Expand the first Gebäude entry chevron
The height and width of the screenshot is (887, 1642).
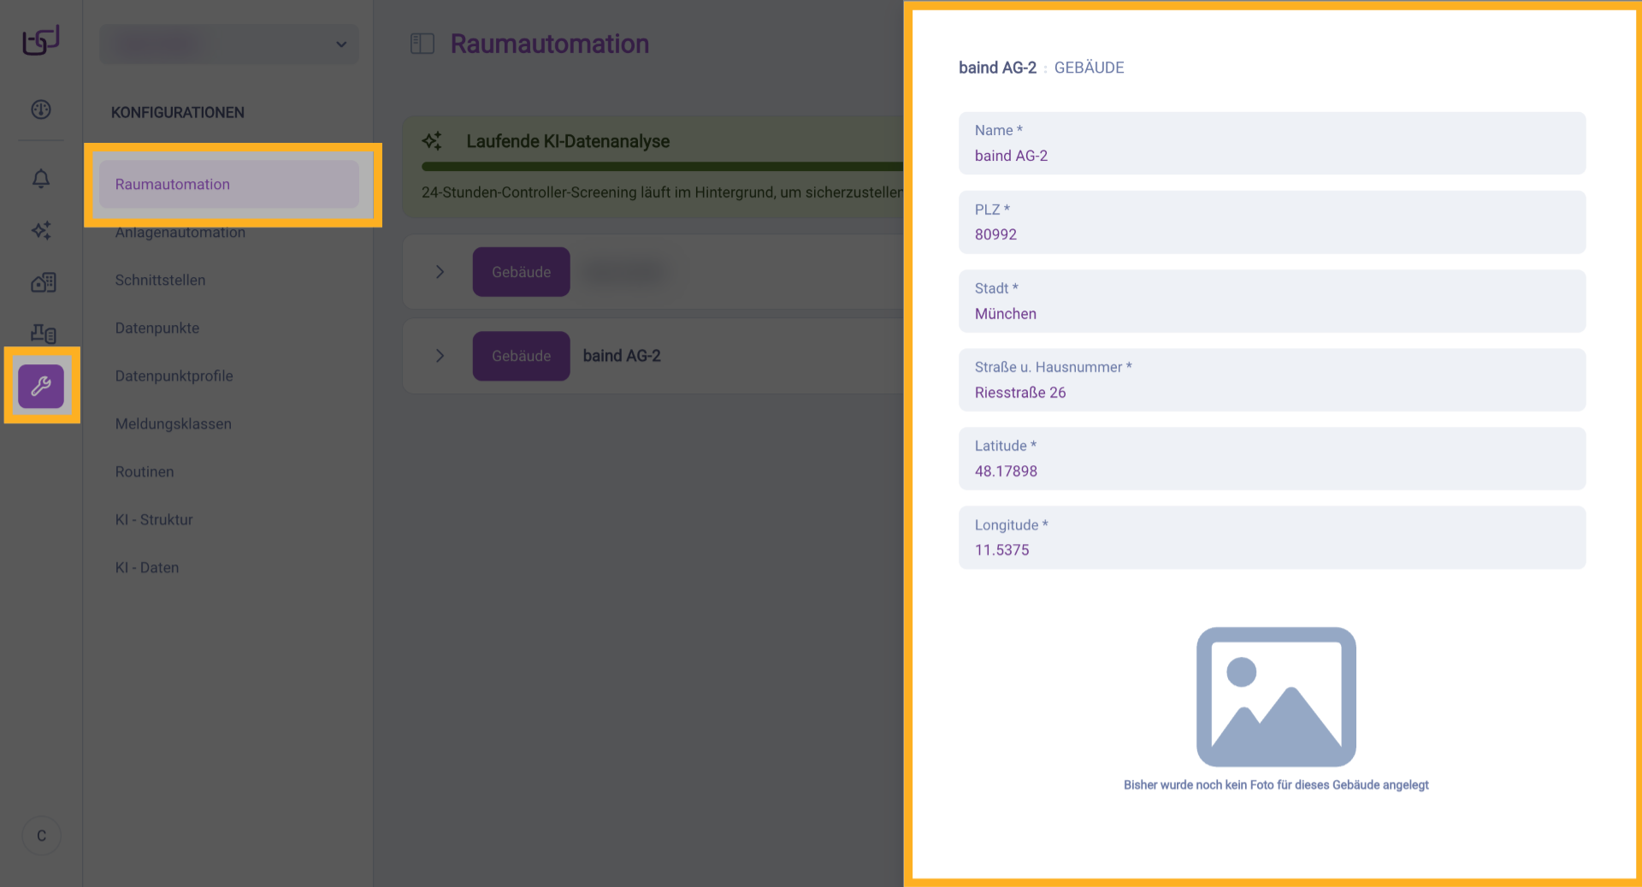tap(440, 271)
